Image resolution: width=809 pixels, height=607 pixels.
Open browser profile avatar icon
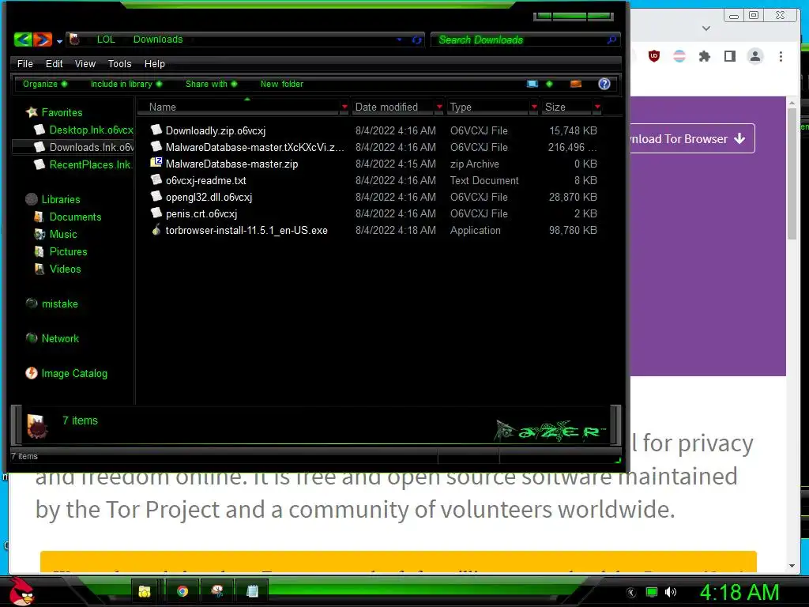754,56
